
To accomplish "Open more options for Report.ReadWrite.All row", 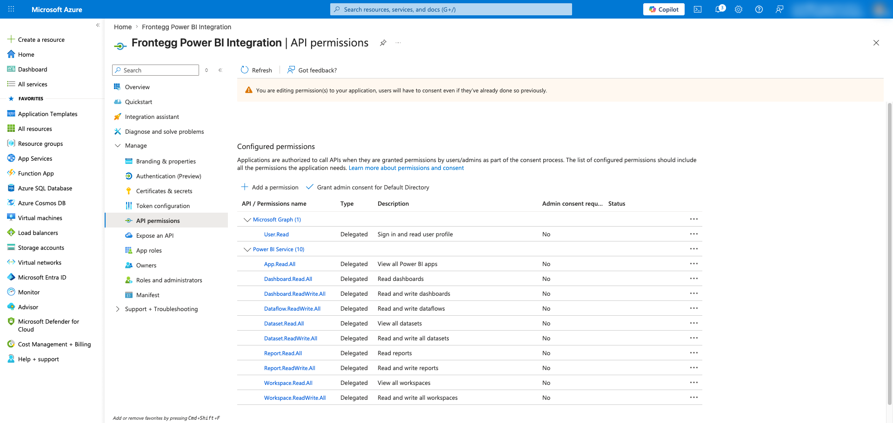I will [694, 368].
